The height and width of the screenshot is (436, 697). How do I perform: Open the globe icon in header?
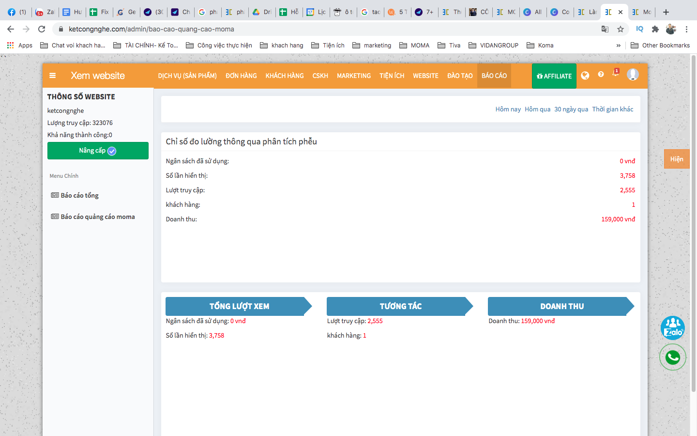585,76
